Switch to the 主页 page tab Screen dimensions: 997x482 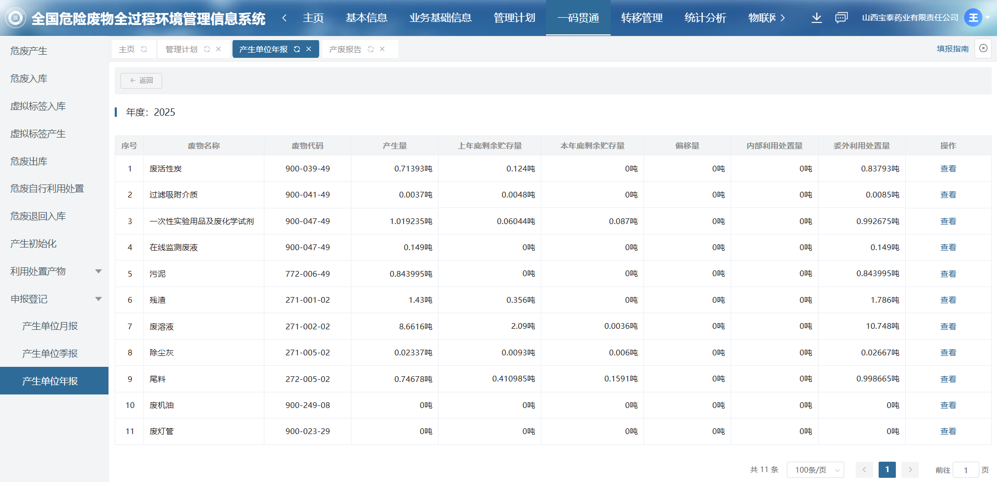127,49
